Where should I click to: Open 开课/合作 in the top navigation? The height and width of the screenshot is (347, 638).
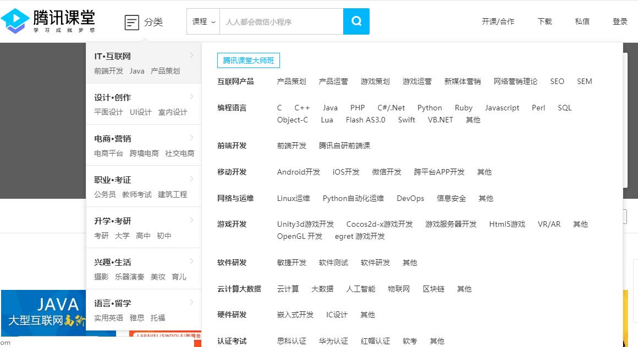[x=498, y=21]
